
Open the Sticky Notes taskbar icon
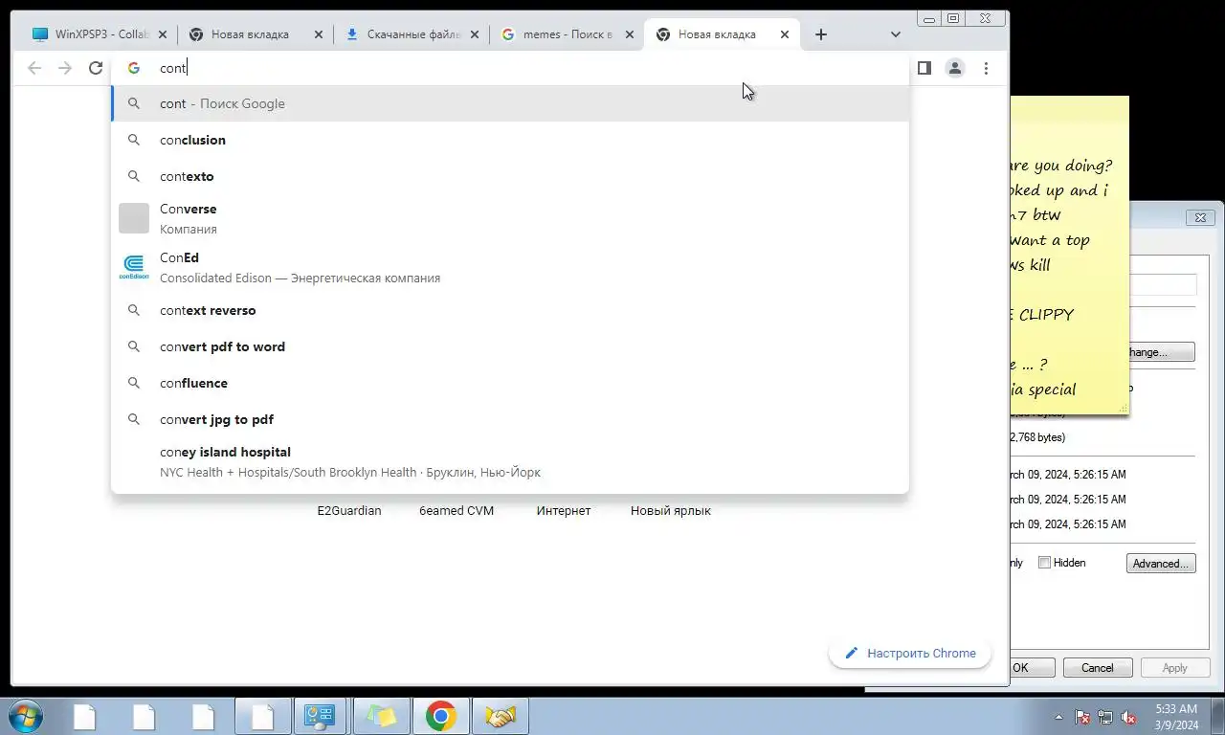point(381,716)
